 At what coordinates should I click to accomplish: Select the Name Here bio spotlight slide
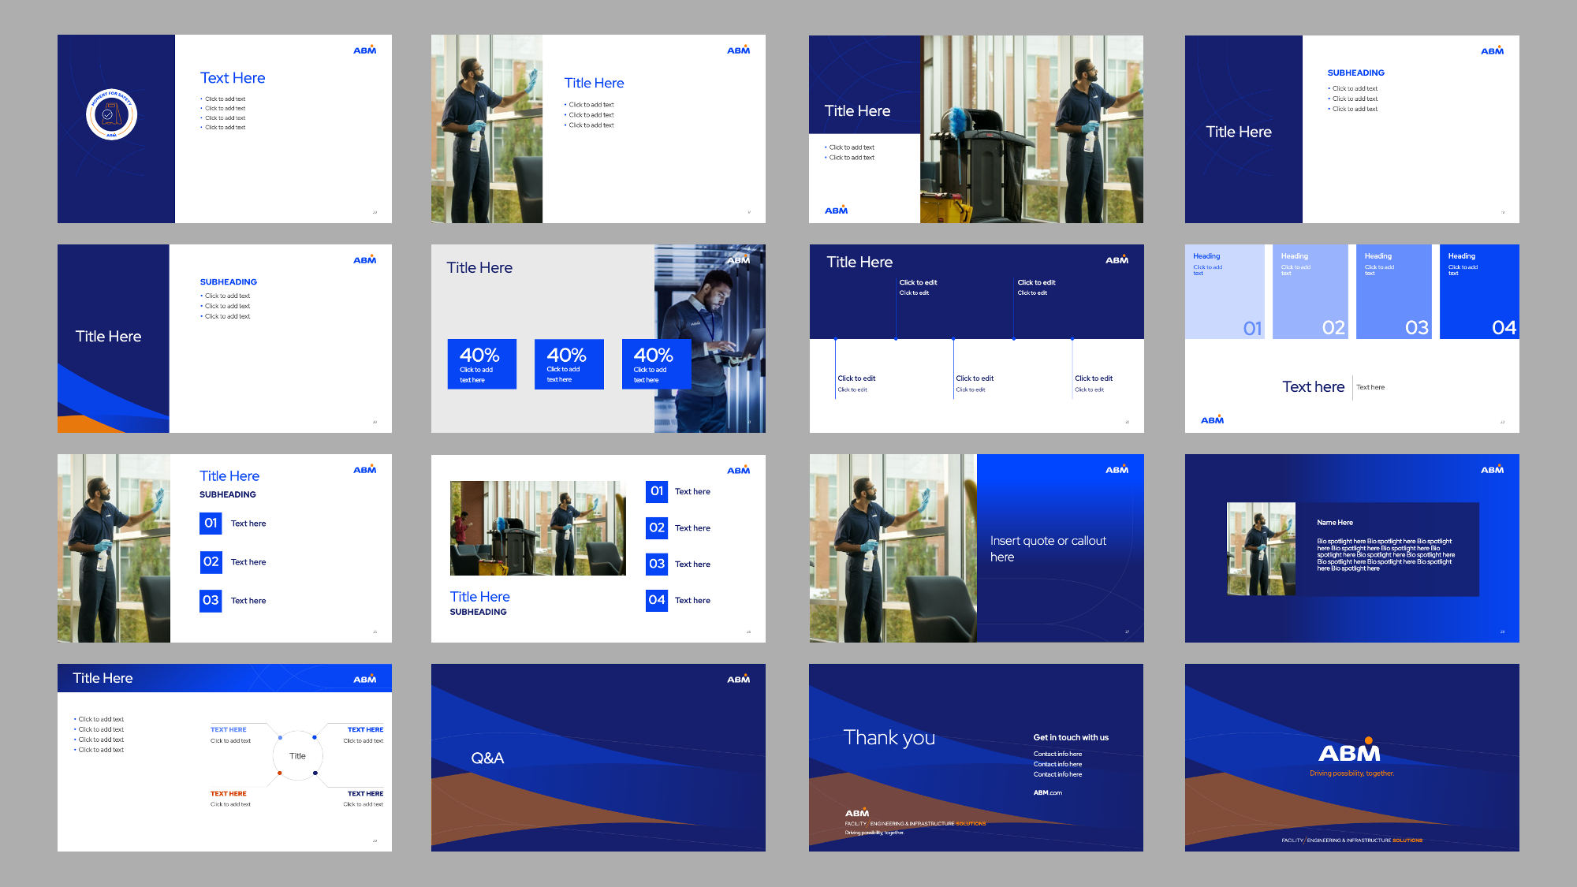[1352, 548]
